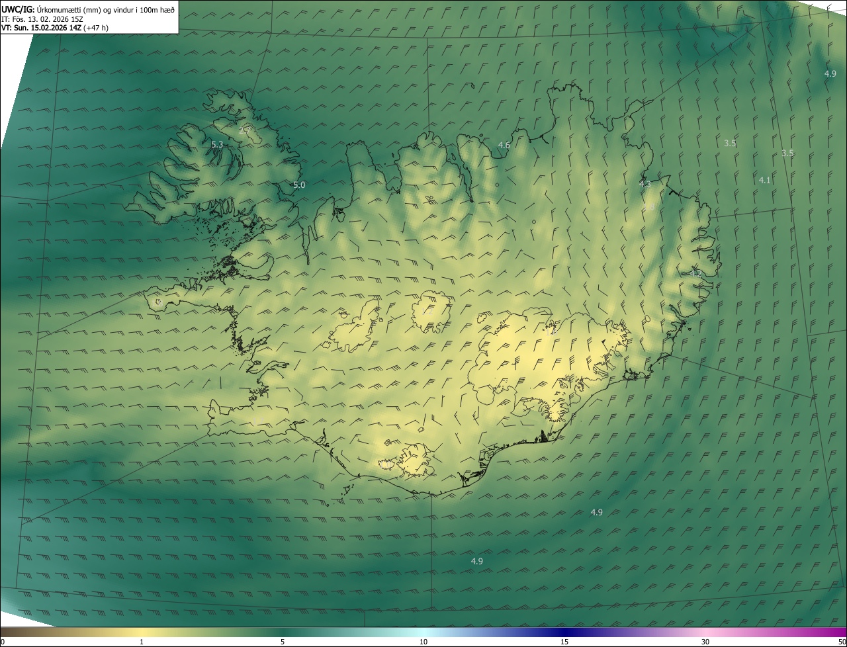The height and width of the screenshot is (647, 847).
Task: Click the 4.6 value label on the map
Action: coord(504,145)
